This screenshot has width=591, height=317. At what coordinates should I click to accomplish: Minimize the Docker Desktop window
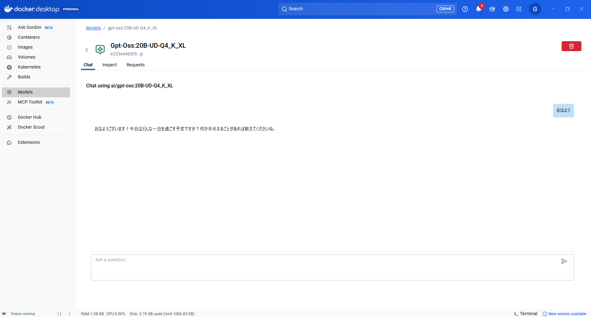(x=553, y=9)
